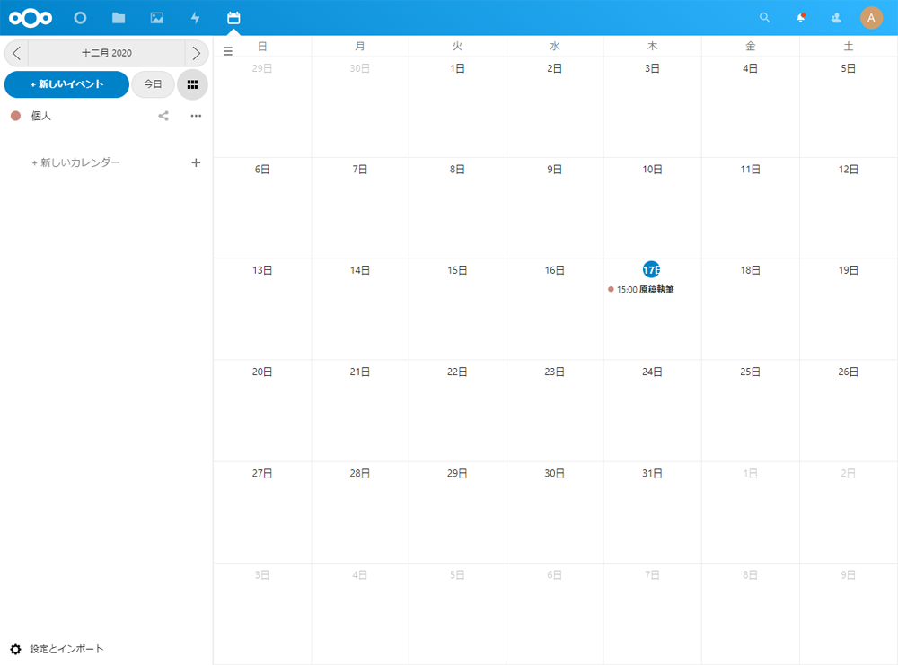Screen dimensions: 898x665
Task: Click the 3日 December date
Action: click(x=652, y=69)
